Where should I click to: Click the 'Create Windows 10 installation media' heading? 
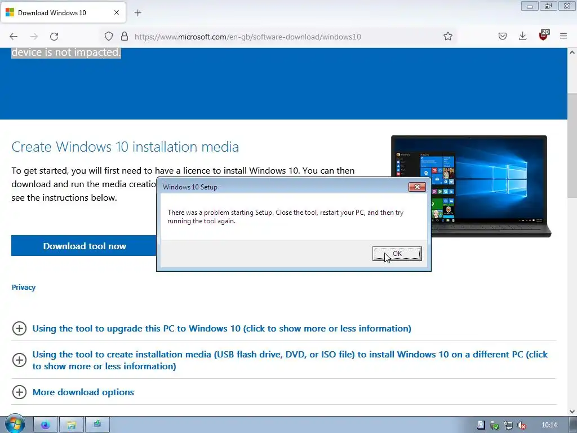(125, 147)
